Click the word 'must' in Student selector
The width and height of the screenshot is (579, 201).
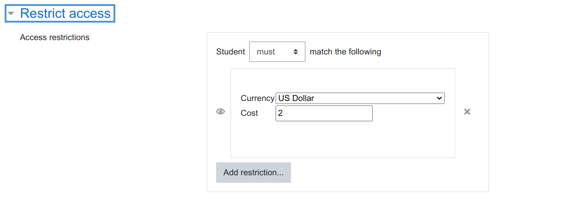point(266,51)
